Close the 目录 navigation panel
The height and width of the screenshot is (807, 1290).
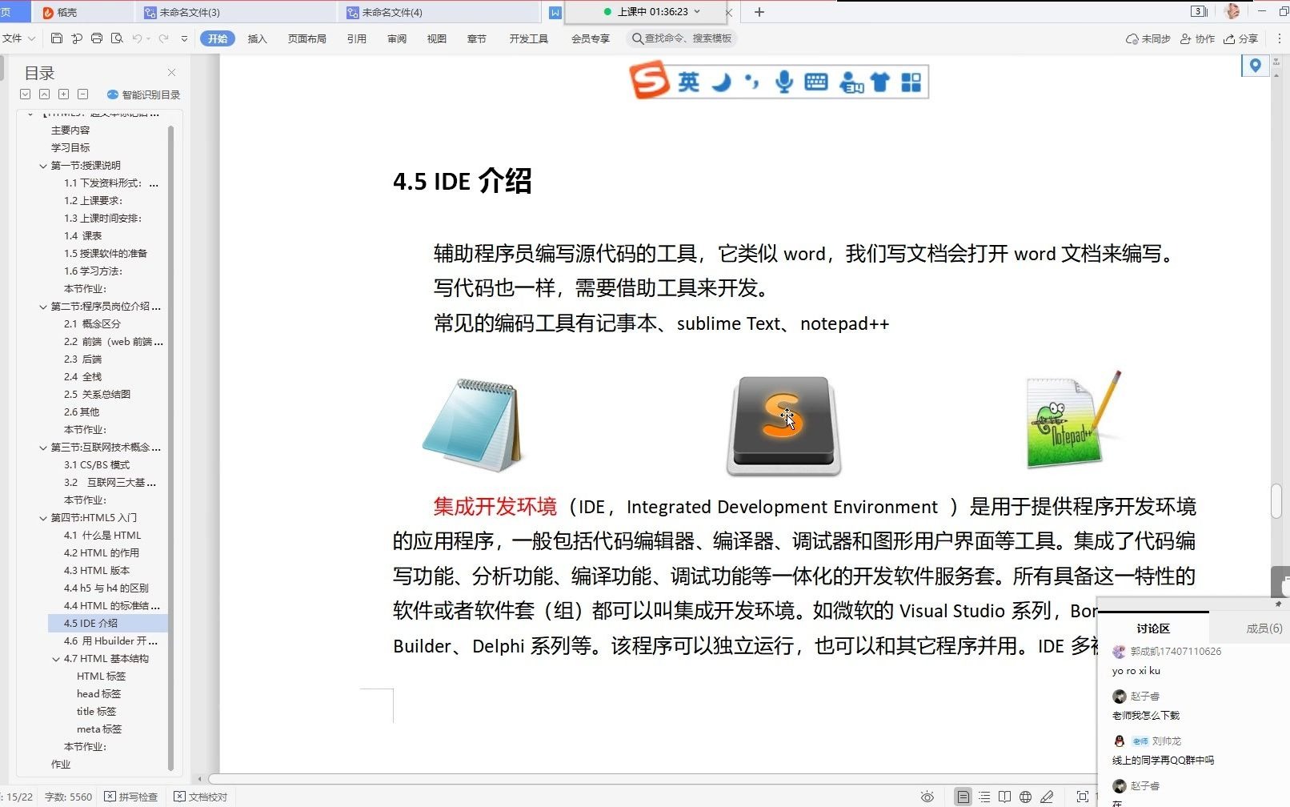click(171, 73)
